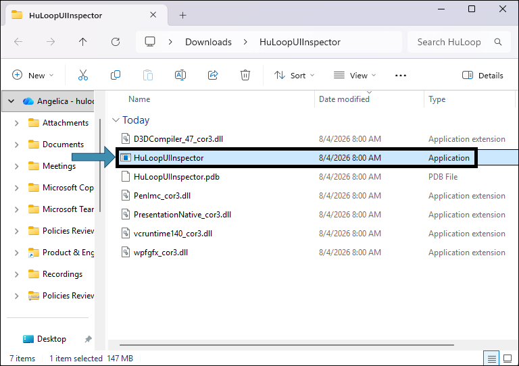Click the HuLoopUIInspector.pdb file icon
Viewport: 519px width, 366px height.
click(126, 177)
